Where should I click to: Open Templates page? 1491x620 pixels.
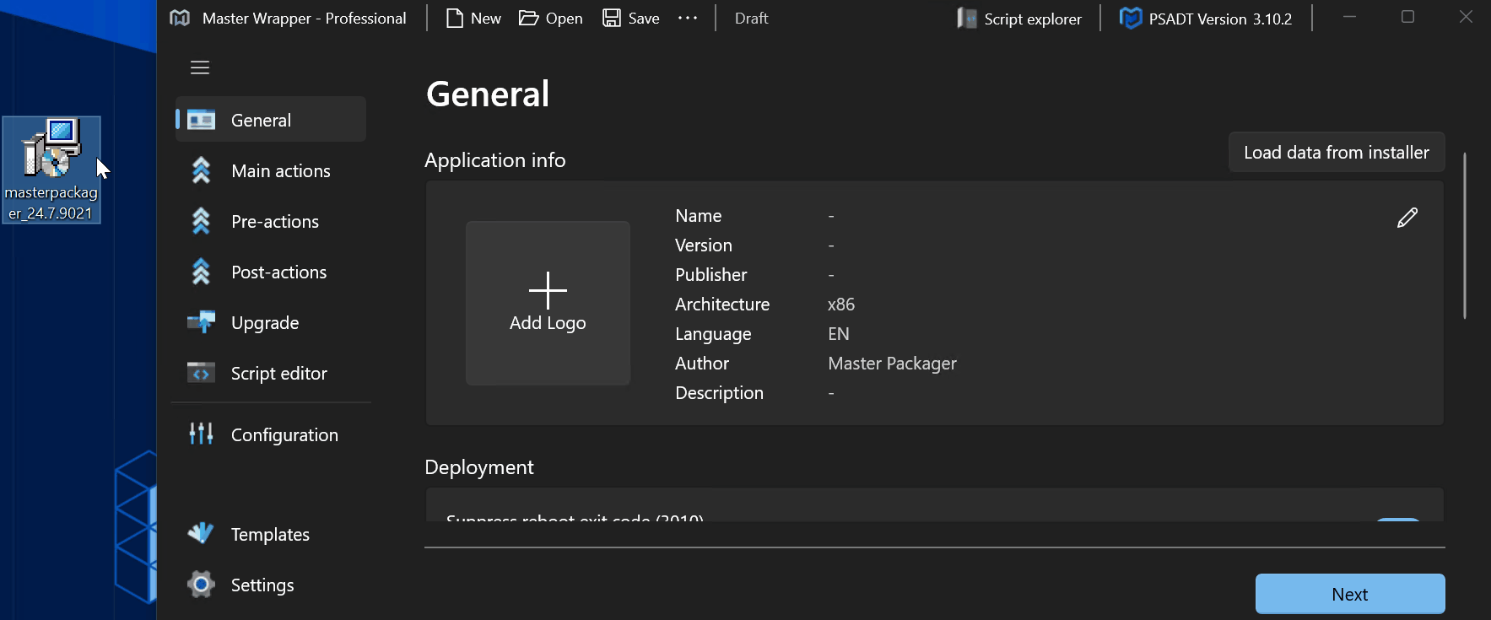(271, 534)
